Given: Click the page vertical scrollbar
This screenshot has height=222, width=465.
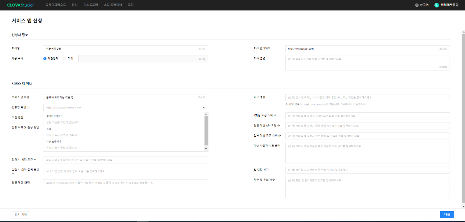Looking at the screenshot, I should [x=463, y=118].
